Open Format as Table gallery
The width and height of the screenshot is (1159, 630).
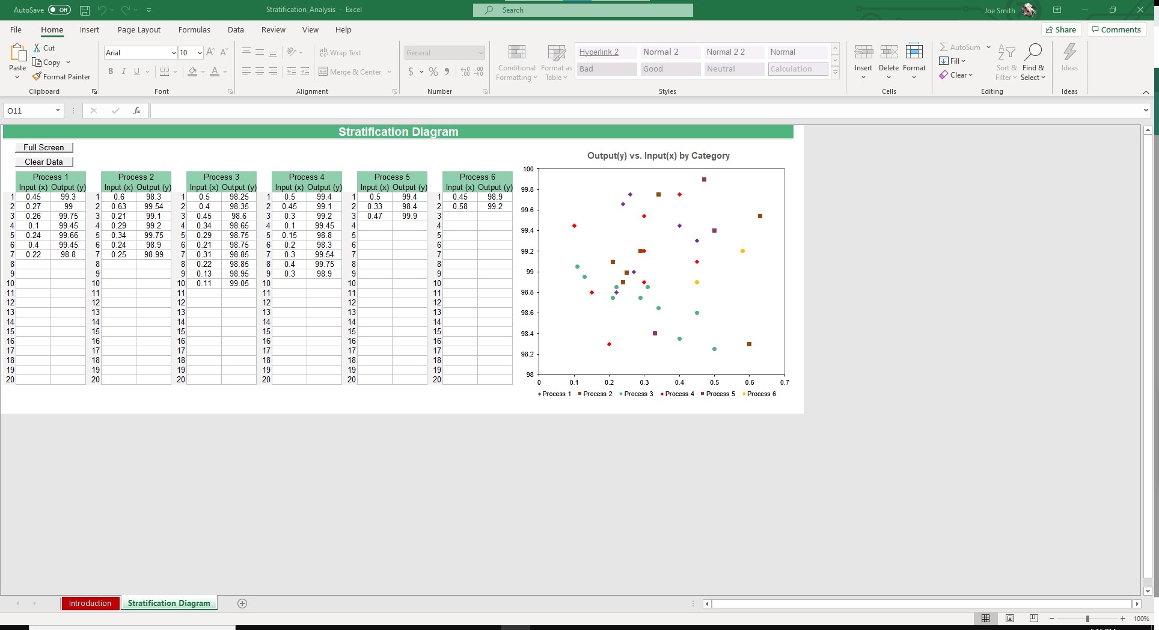coord(557,63)
